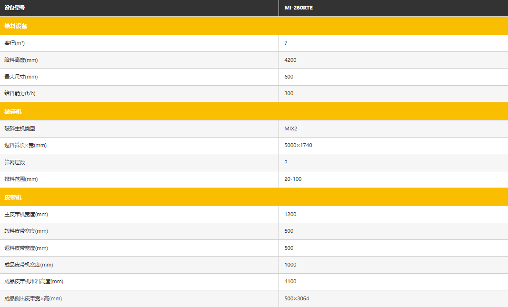Select the 转料皮带宽度(mm) label
The image size is (508, 307).
click(26, 231)
